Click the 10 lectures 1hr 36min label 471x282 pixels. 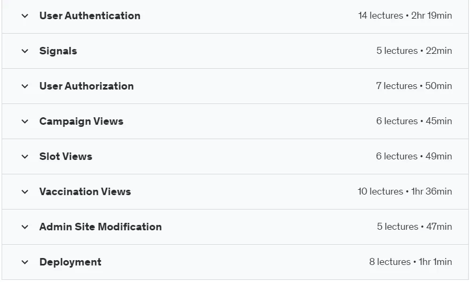[405, 191]
